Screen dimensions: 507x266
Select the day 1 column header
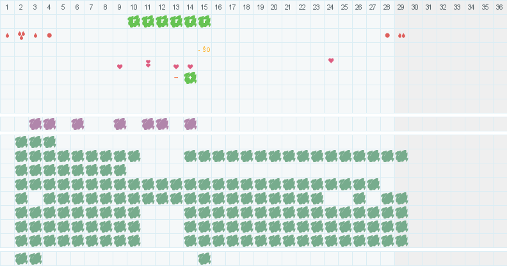pos(7,7)
